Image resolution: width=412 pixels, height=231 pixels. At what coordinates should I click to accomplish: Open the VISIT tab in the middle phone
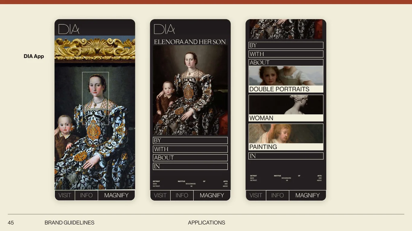(x=160, y=195)
